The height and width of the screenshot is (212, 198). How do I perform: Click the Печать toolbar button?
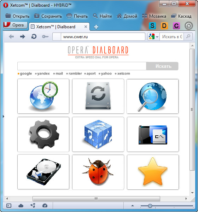tap(77, 16)
